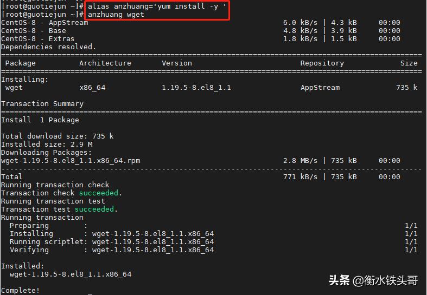The width and height of the screenshot is (427, 295).
Task: Click the '1/1' counter on Verifying row
Action: coord(411,250)
